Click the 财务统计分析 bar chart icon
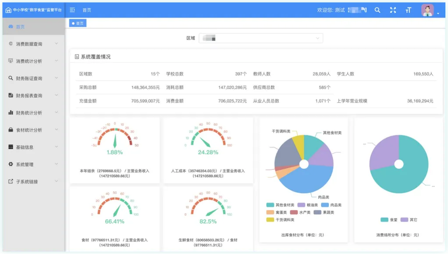The width and height of the screenshot is (448, 254). (11, 113)
